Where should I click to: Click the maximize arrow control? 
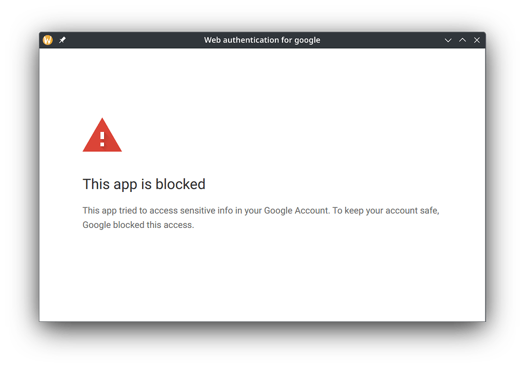[462, 40]
